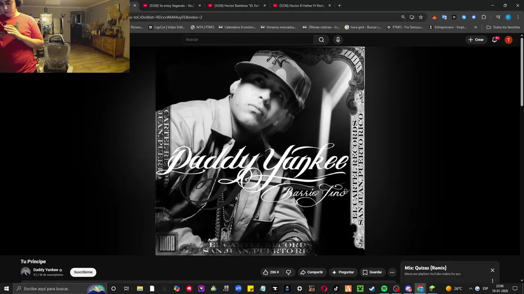This screenshot has height=294, width=524.
Task: Dislike the Tu Príncipe video
Action: coord(289,272)
